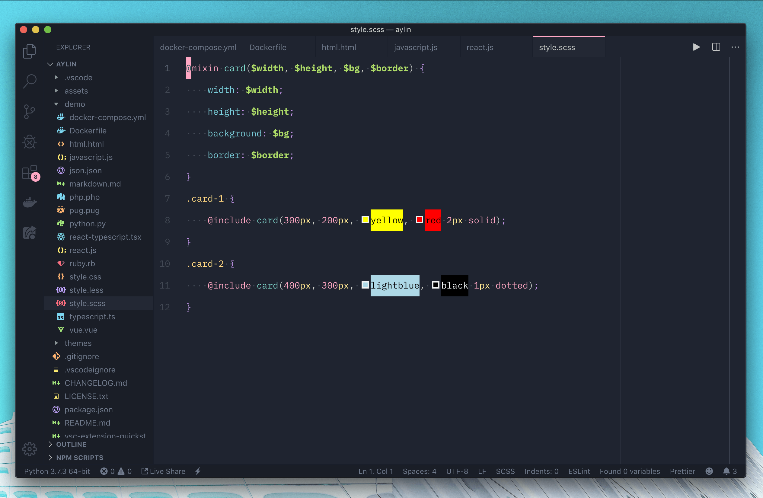Collapse the demo folder

pyautogui.click(x=75, y=104)
